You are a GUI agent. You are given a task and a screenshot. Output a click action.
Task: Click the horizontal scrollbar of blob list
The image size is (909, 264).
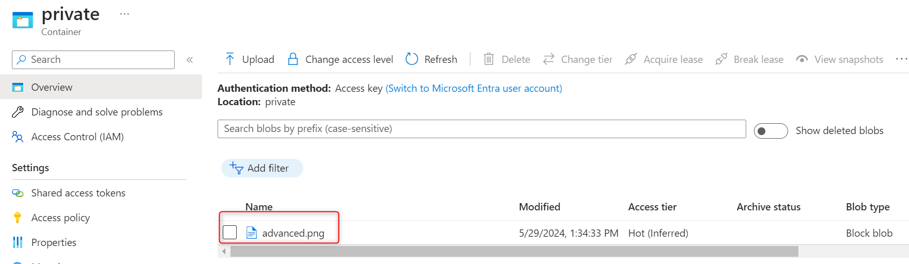tap(514, 252)
